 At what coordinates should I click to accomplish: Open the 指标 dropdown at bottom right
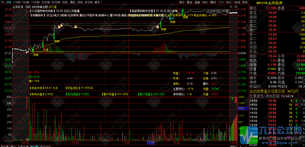tap(234, 146)
